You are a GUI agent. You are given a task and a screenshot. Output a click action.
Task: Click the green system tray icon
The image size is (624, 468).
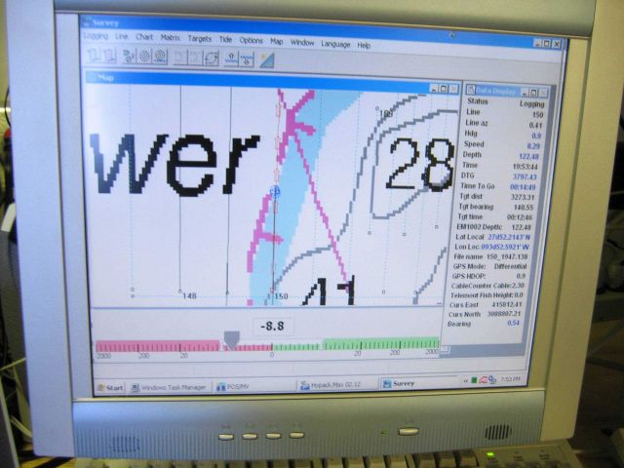(474, 380)
